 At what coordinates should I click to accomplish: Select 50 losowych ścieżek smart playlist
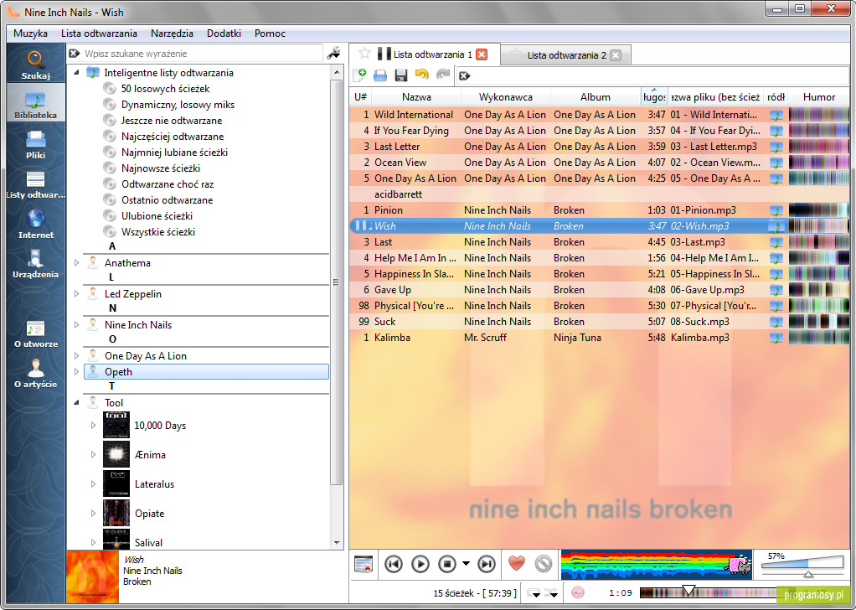pos(165,89)
